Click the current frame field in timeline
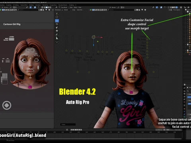The height and width of the screenshot is (143, 191). coord(159,129)
